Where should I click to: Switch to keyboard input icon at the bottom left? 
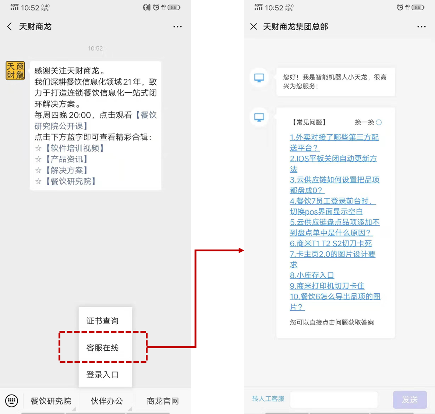(12, 401)
